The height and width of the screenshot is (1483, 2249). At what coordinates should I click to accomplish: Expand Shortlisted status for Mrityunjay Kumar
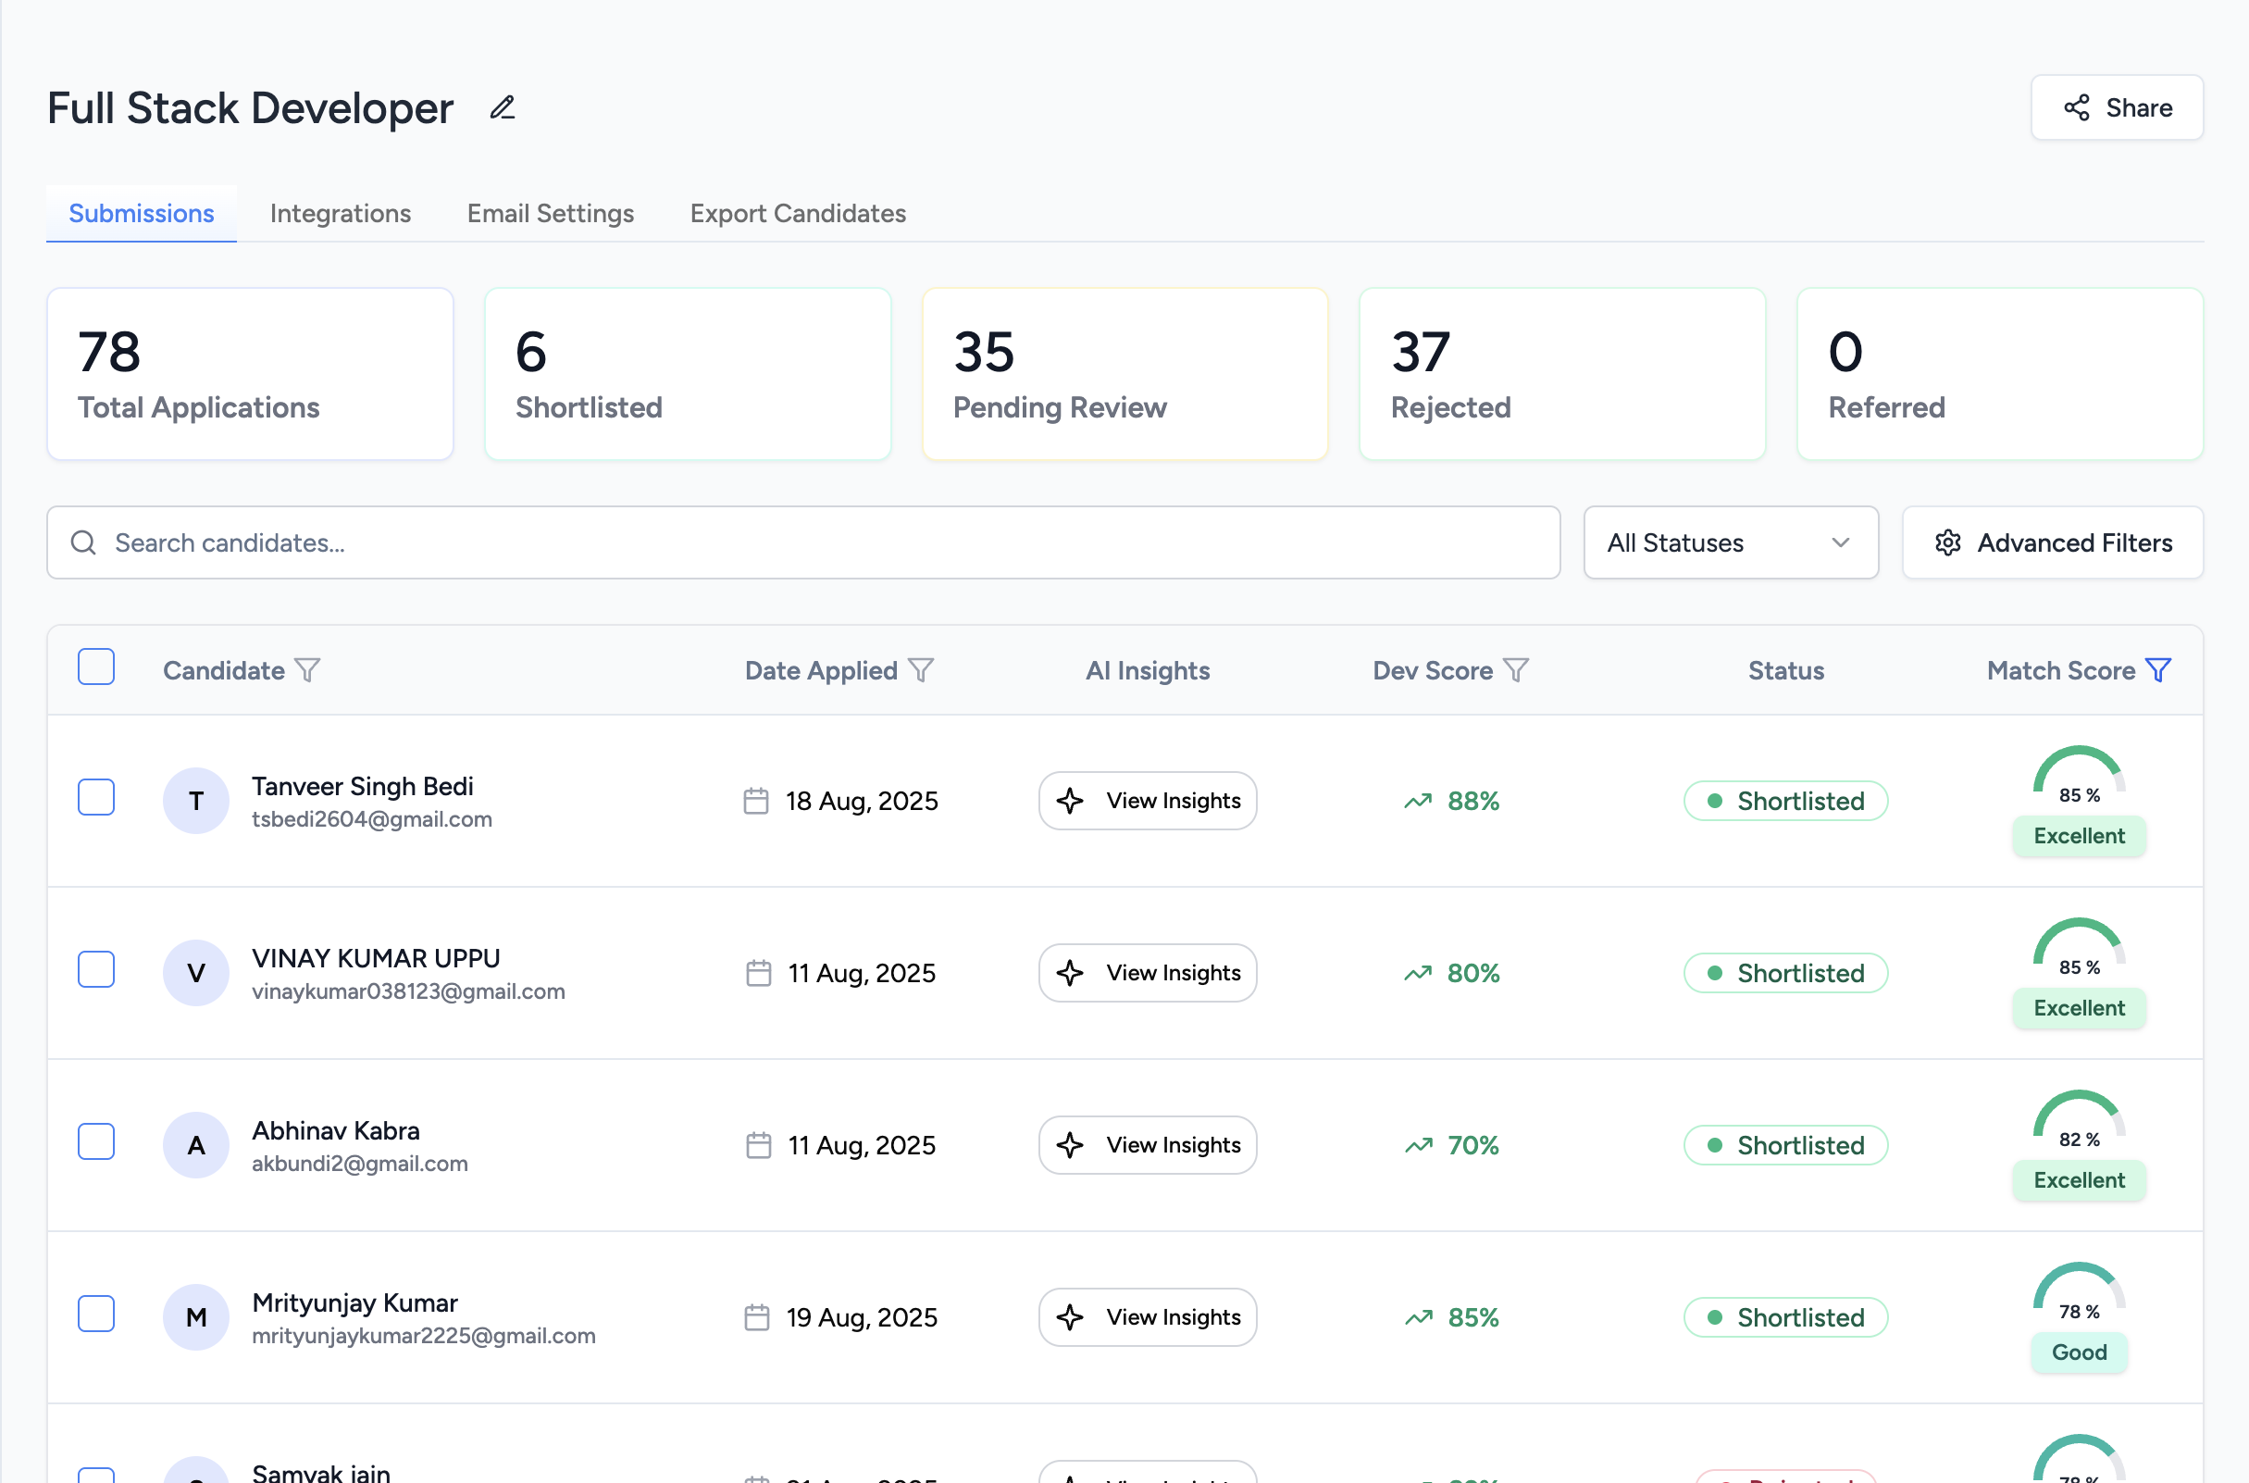tap(1784, 1317)
